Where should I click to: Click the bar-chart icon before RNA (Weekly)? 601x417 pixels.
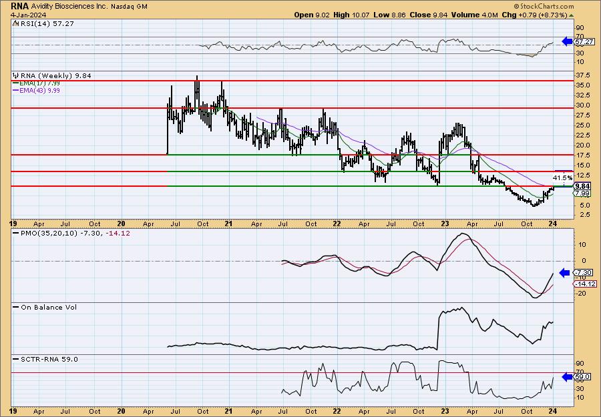coord(16,75)
